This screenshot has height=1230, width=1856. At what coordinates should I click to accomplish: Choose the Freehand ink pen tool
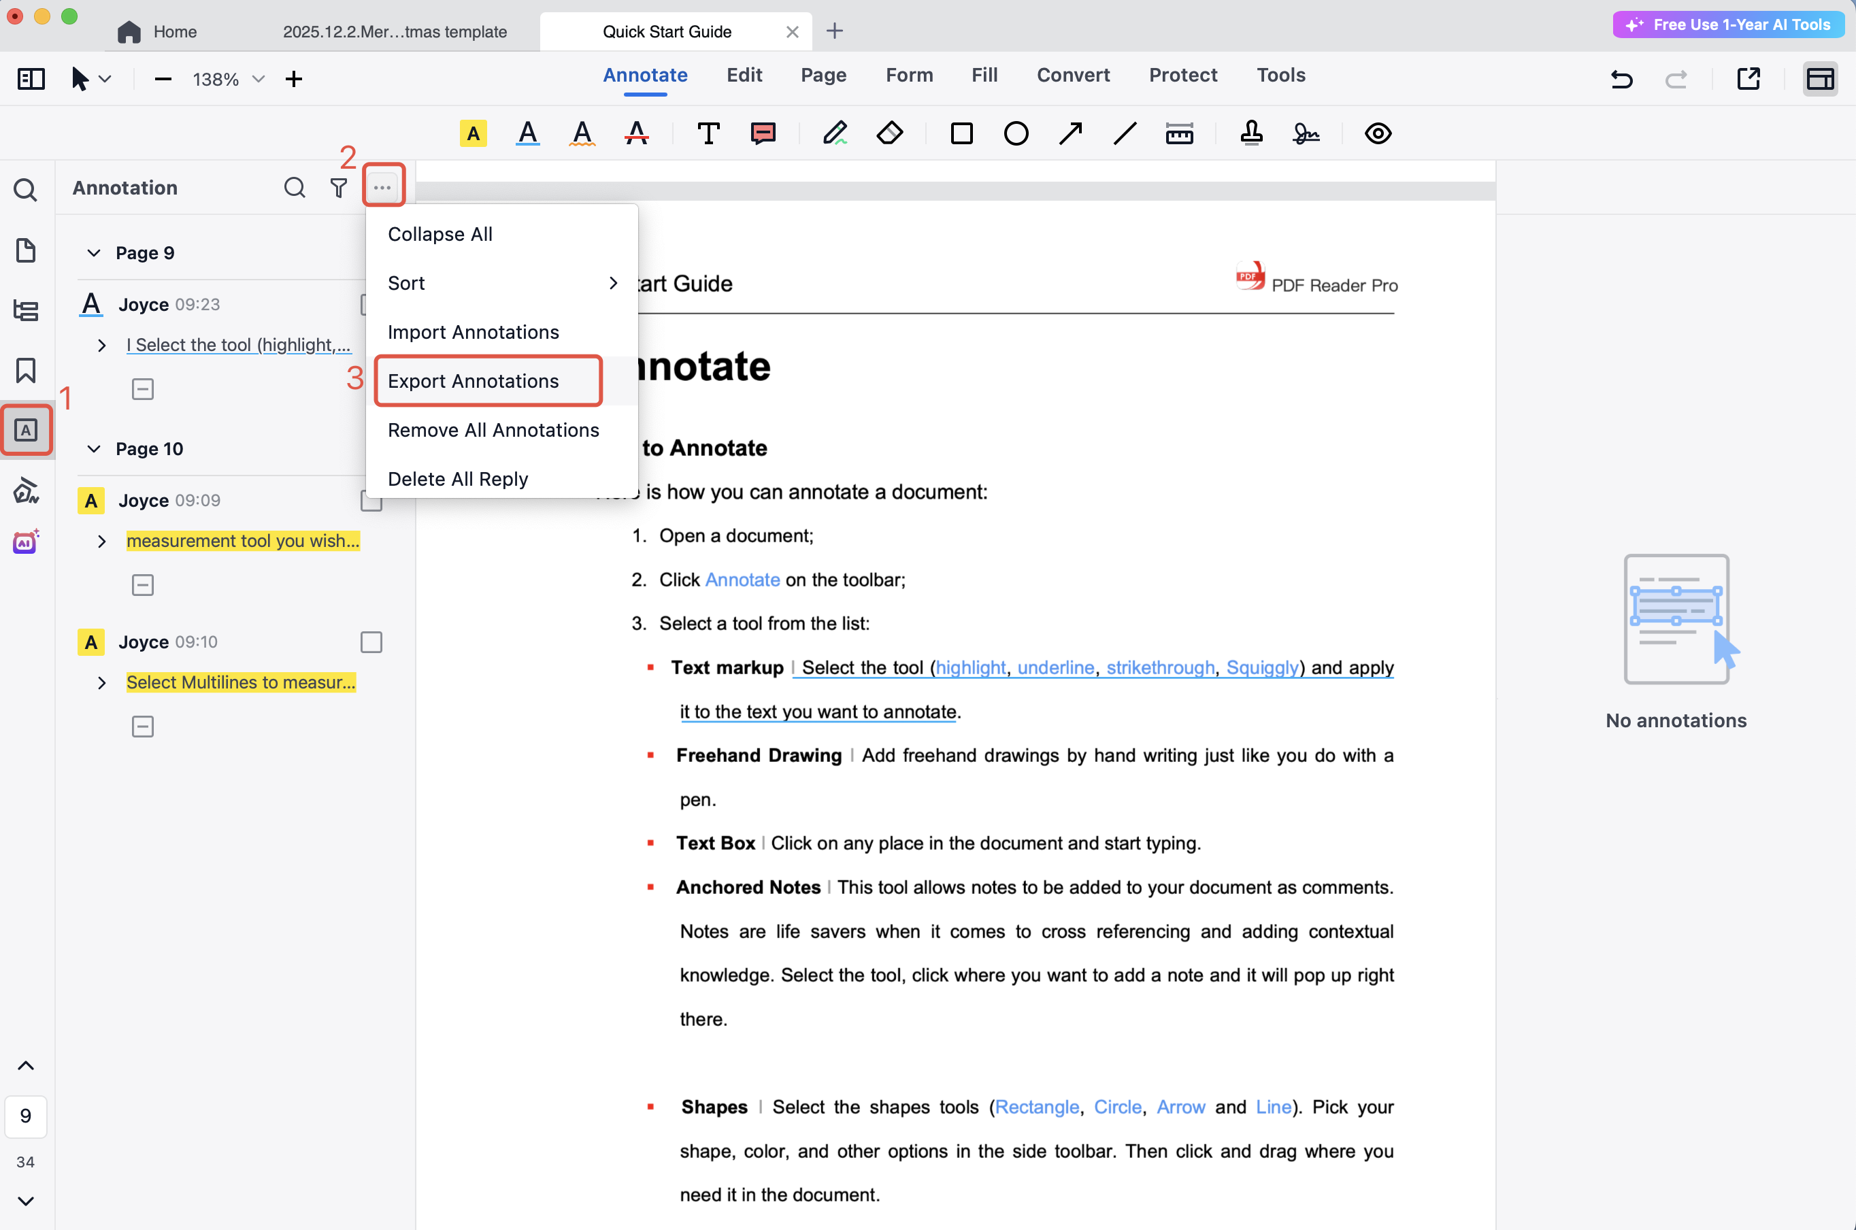point(835,133)
